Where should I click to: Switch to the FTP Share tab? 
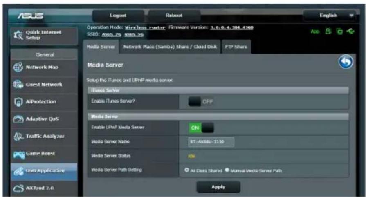236,47
